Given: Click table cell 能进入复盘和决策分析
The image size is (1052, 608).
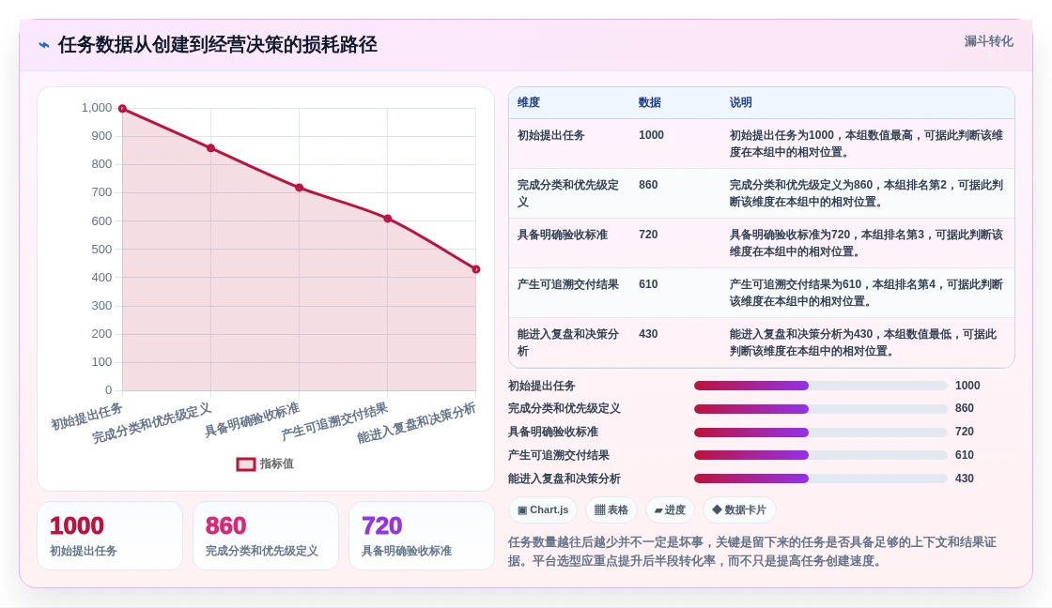Looking at the screenshot, I should tap(567, 342).
